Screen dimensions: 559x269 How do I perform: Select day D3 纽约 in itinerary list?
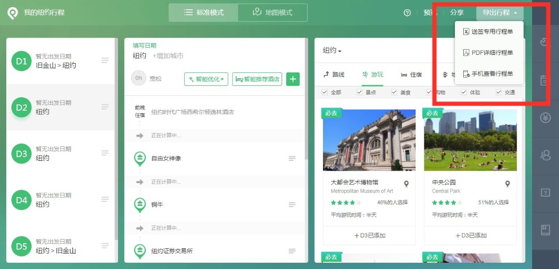60,154
